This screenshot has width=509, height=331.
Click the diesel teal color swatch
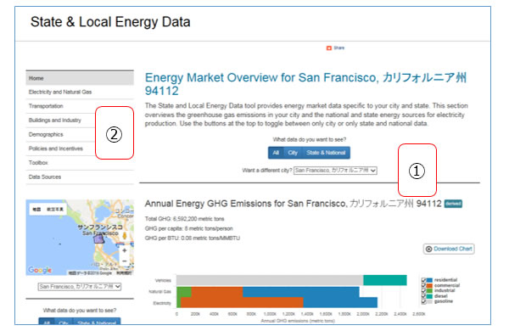click(x=429, y=296)
